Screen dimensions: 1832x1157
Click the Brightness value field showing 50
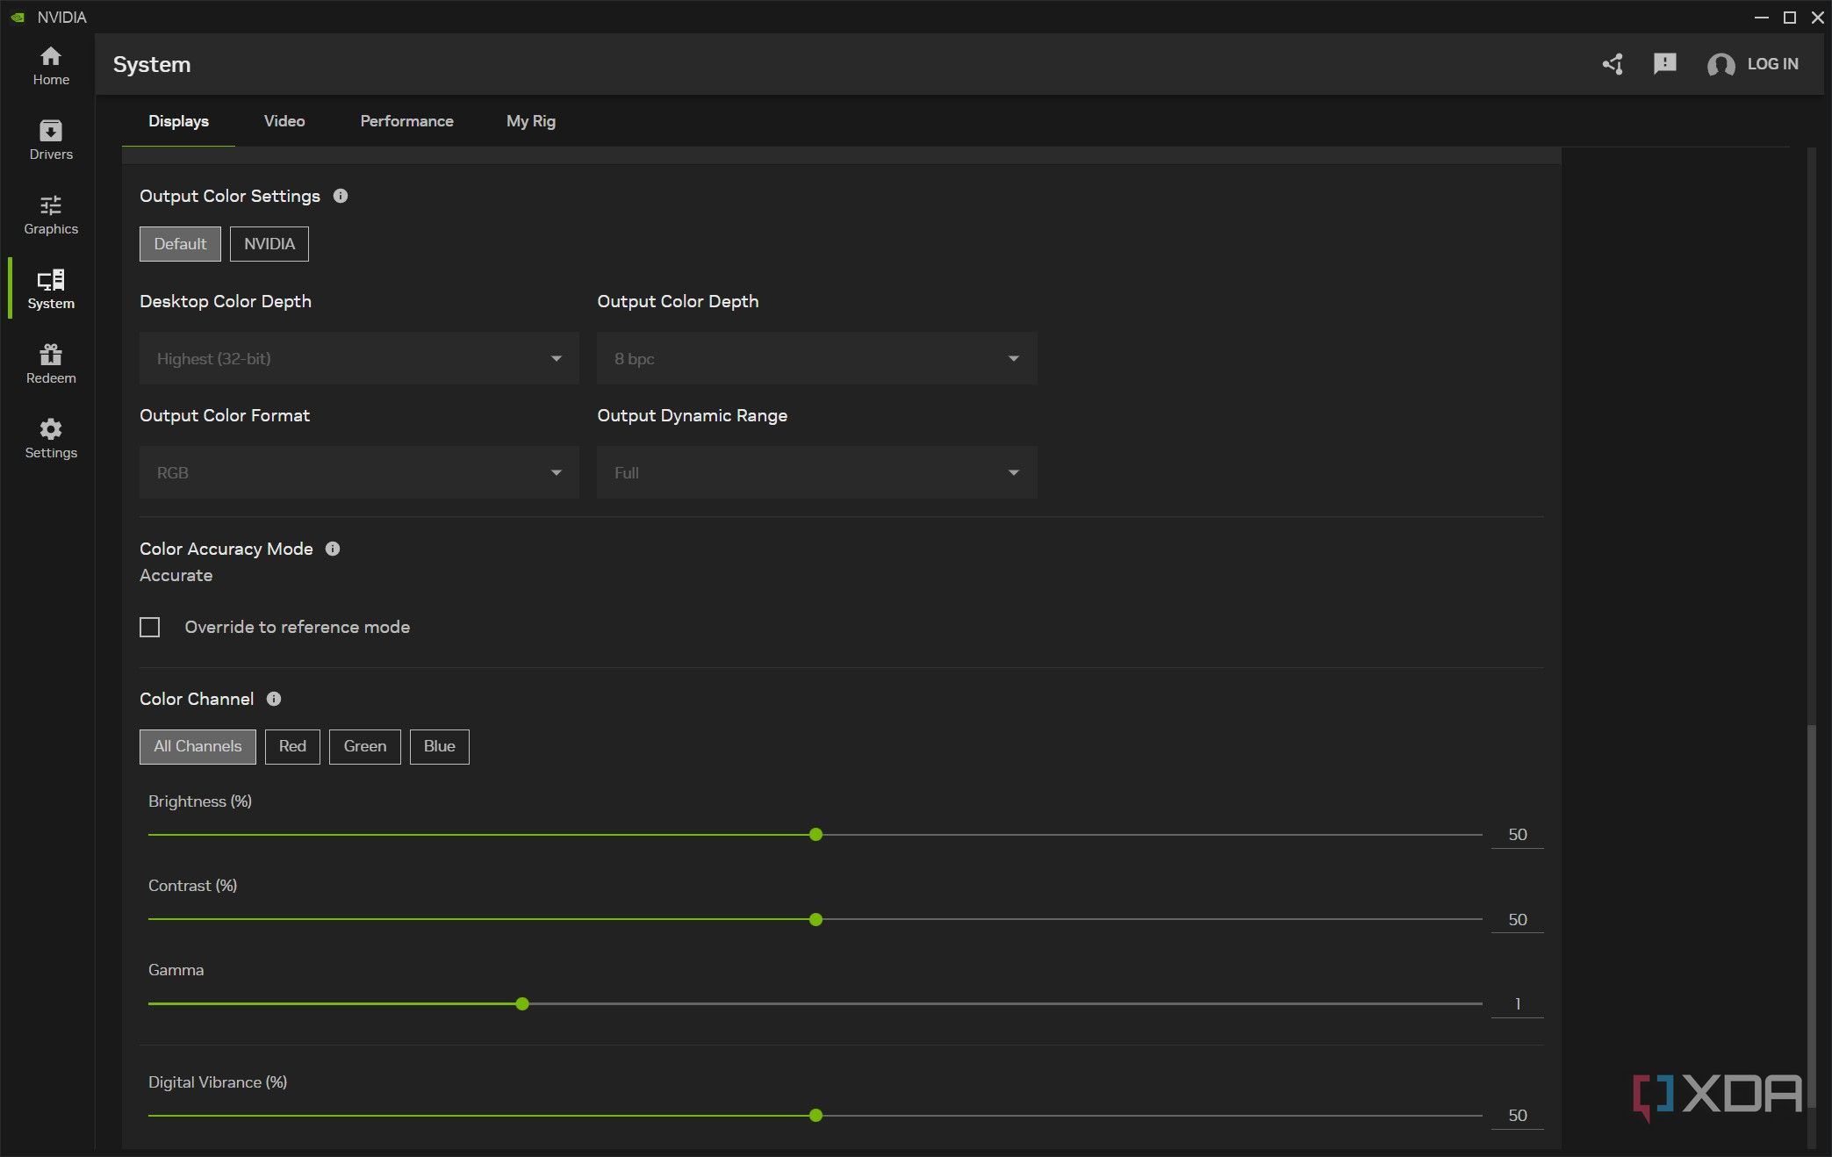1517,835
